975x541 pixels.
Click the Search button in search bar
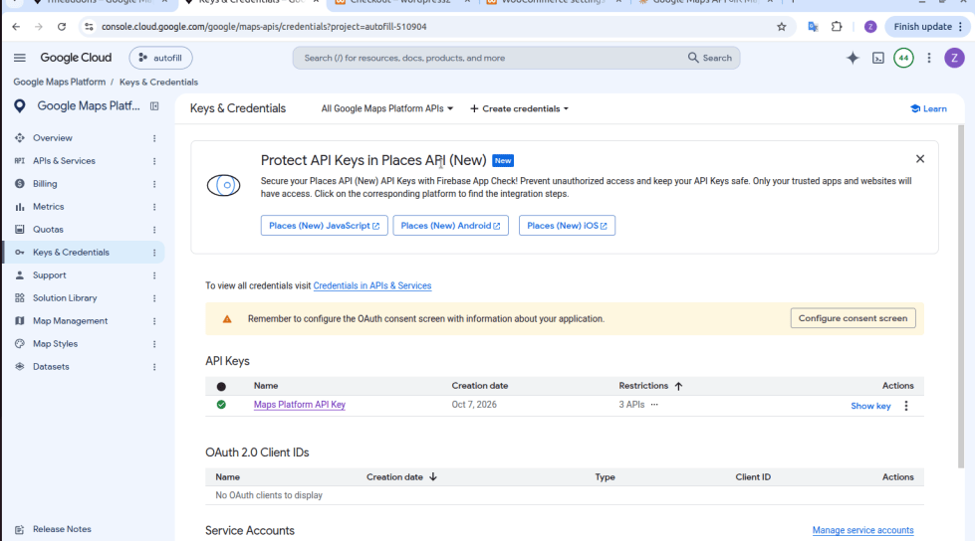(709, 58)
